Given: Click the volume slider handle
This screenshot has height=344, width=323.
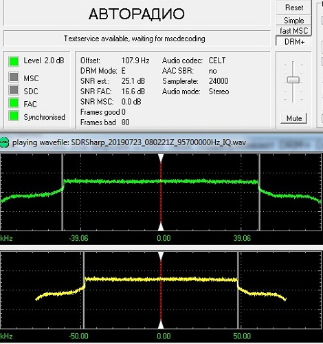Looking at the screenshot, I should [x=293, y=80].
